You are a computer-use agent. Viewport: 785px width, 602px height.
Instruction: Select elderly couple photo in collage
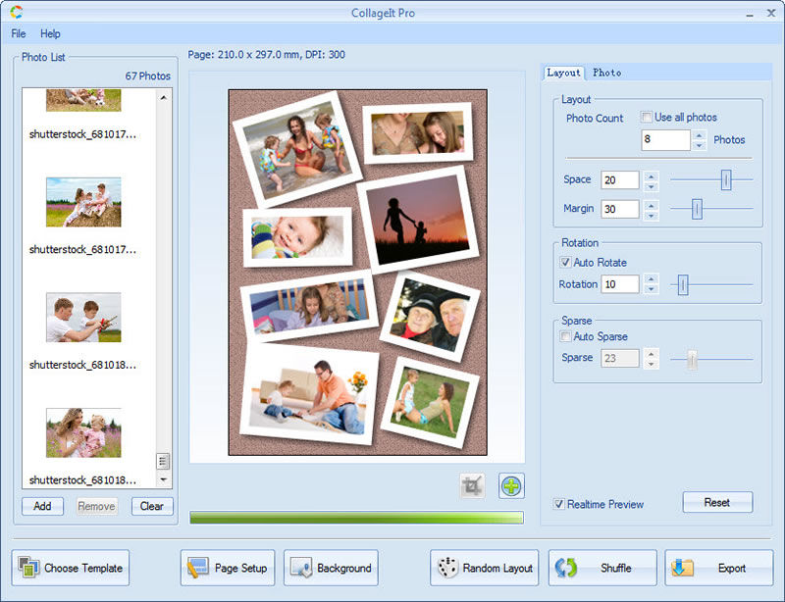pyautogui.click(x=430, y=317)
